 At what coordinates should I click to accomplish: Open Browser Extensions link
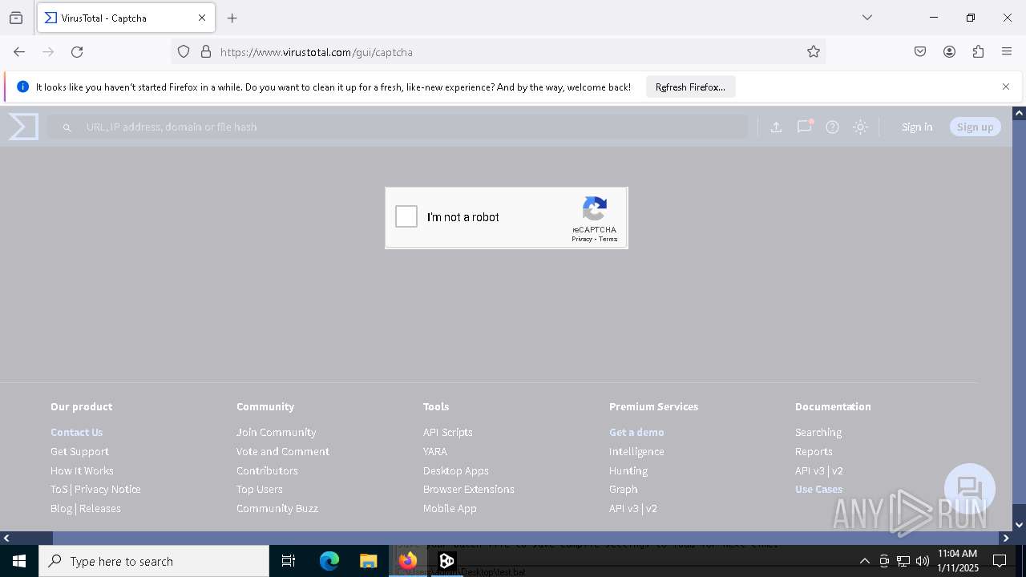click(x=468, y=489)
